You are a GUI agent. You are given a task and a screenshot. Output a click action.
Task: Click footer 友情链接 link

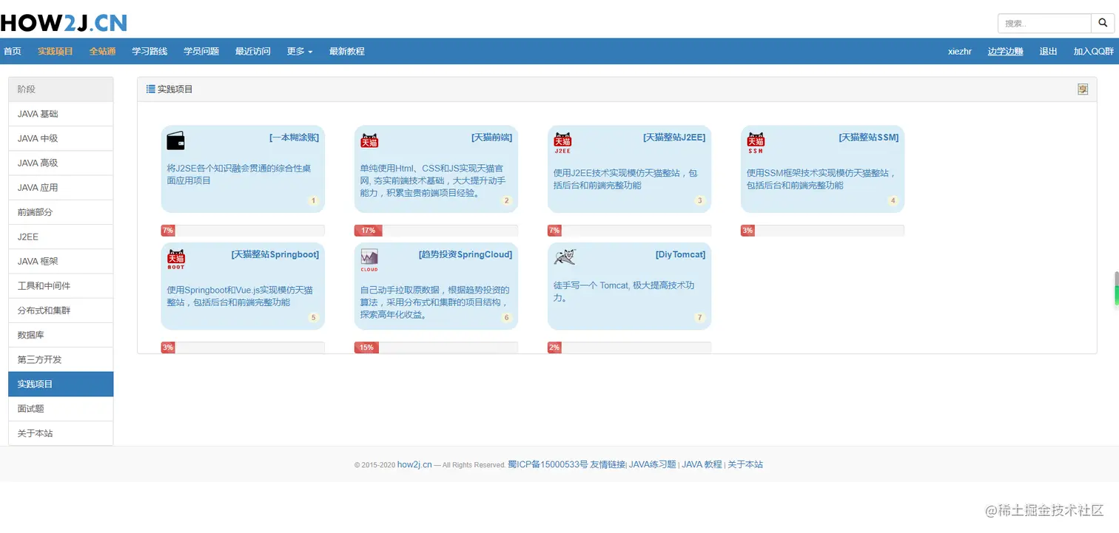click(608, 464)
